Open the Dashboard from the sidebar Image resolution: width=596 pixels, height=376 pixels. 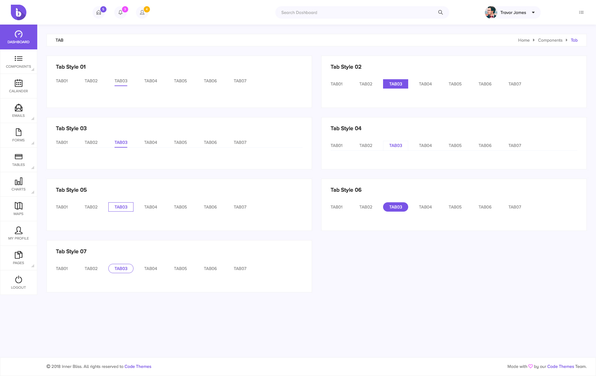[x=18, y=37]
